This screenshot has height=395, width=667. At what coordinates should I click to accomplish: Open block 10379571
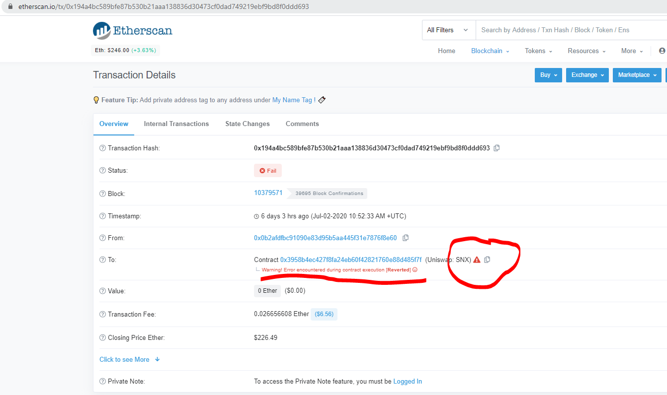[268, 193]
